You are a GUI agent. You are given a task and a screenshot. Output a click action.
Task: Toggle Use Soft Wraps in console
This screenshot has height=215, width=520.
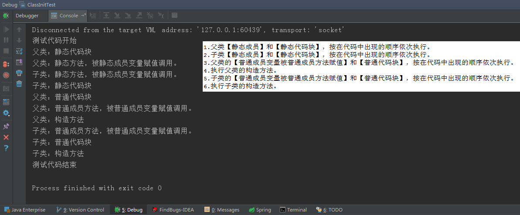(19, 51)
